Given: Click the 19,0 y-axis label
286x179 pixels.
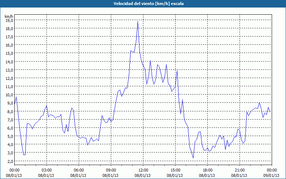Looking at the screenshot, I should click(x=9, y=20).
